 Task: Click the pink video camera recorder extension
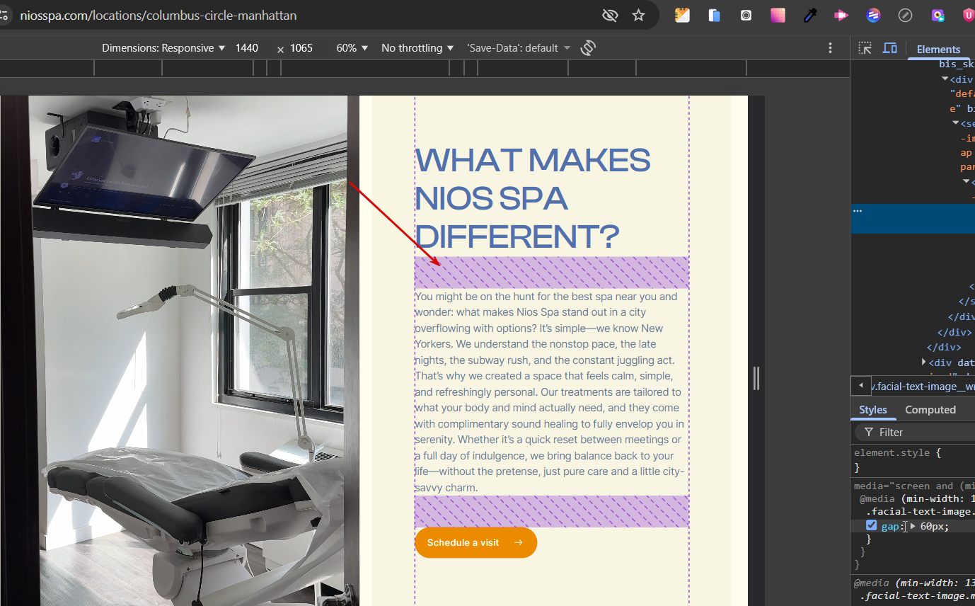(841, 16)
